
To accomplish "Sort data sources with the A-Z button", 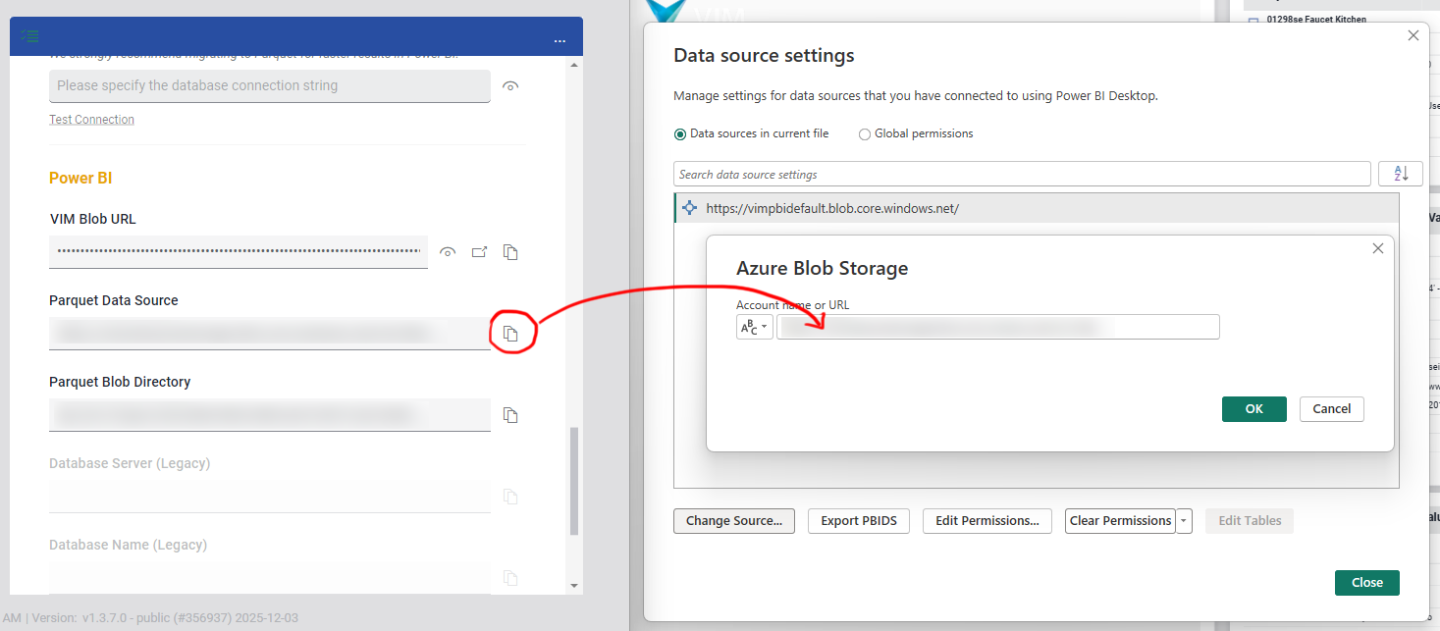I will tap(1400, 174).
